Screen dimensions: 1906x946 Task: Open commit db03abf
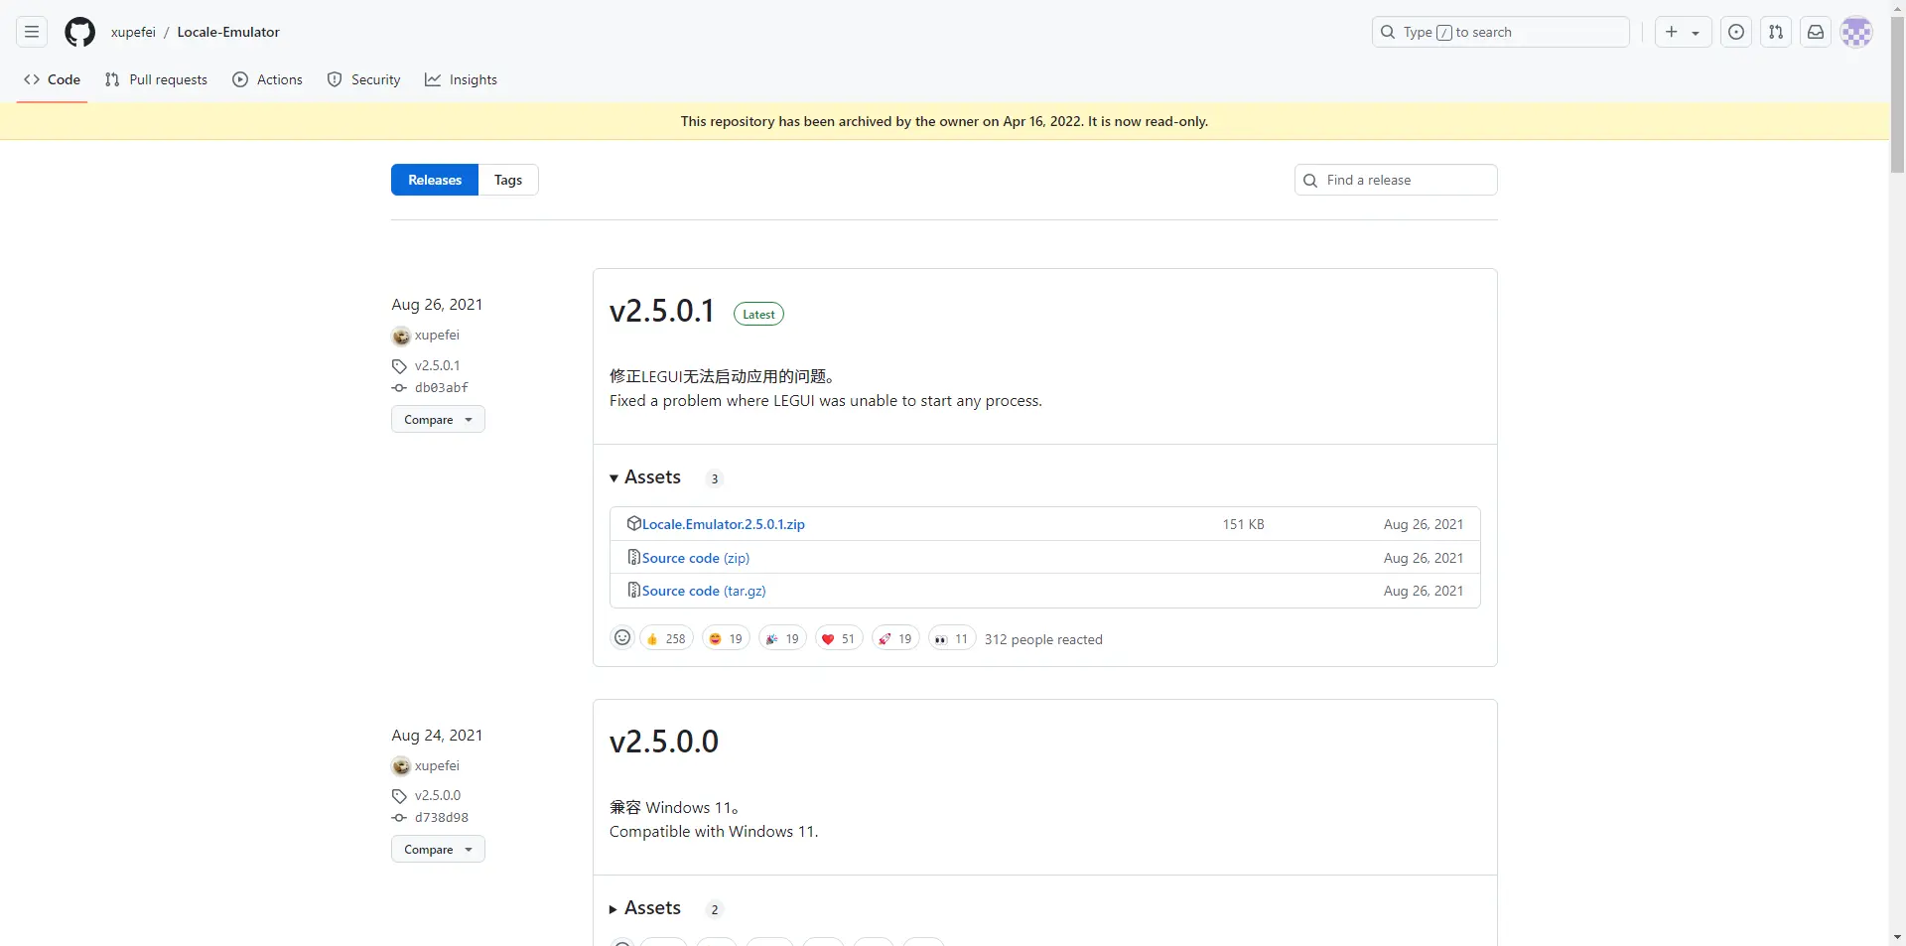click(442, 388)
